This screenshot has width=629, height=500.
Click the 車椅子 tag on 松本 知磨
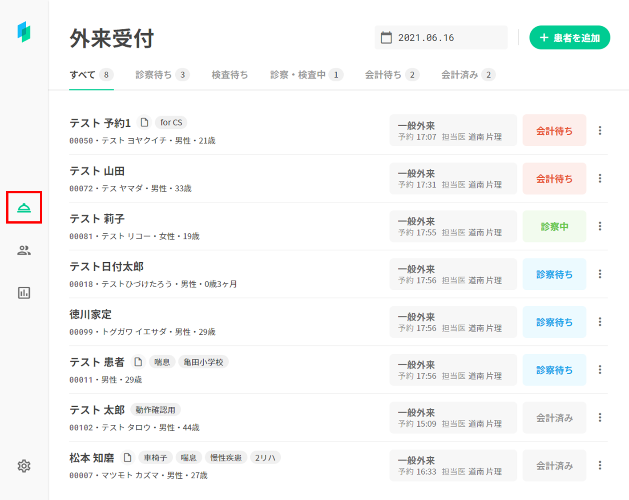point(155,457)
